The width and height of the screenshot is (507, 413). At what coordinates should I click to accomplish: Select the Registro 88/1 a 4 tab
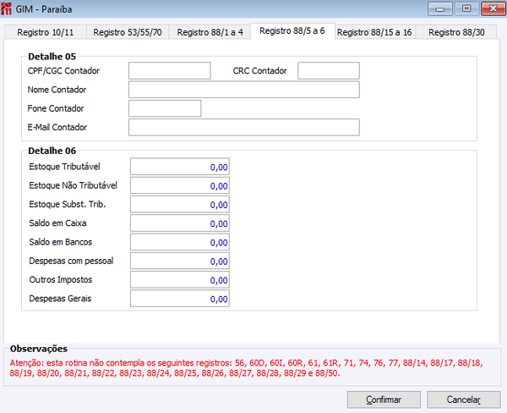pyautogui.click(x=210, y=32)
